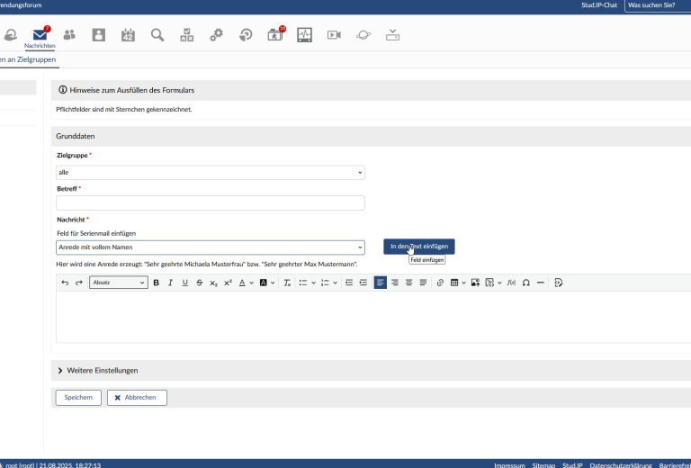Open the download tray navigation icon

point(392,35)
